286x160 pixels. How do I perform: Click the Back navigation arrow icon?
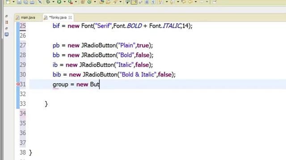tap(190, 2)
